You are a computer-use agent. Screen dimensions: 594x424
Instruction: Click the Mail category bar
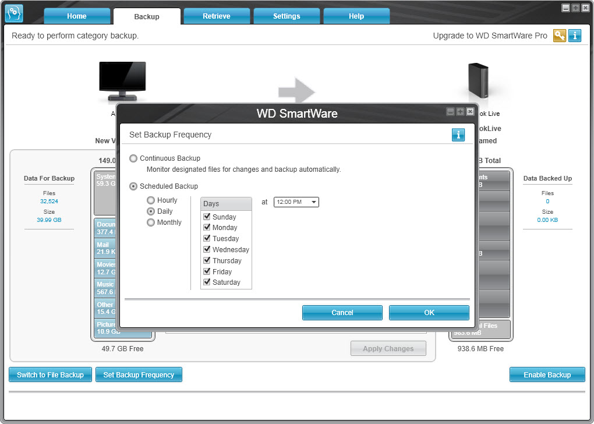click(x=105, y=248)
